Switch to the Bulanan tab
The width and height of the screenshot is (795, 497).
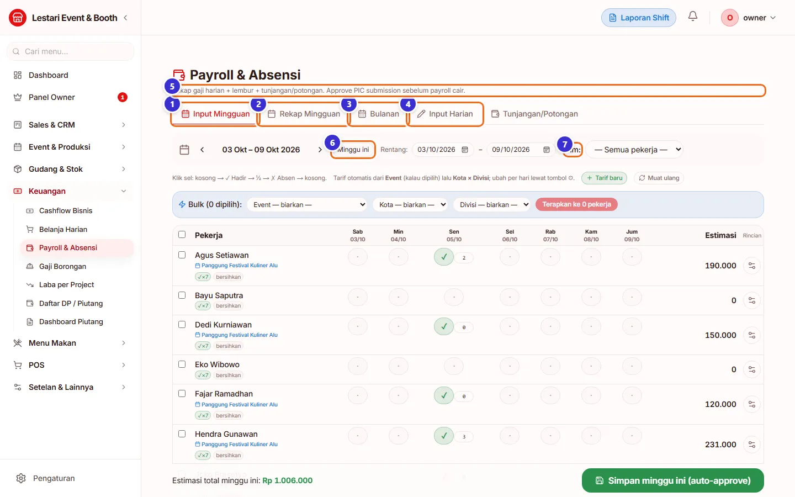pyautogui.click(x=379, y=114)
